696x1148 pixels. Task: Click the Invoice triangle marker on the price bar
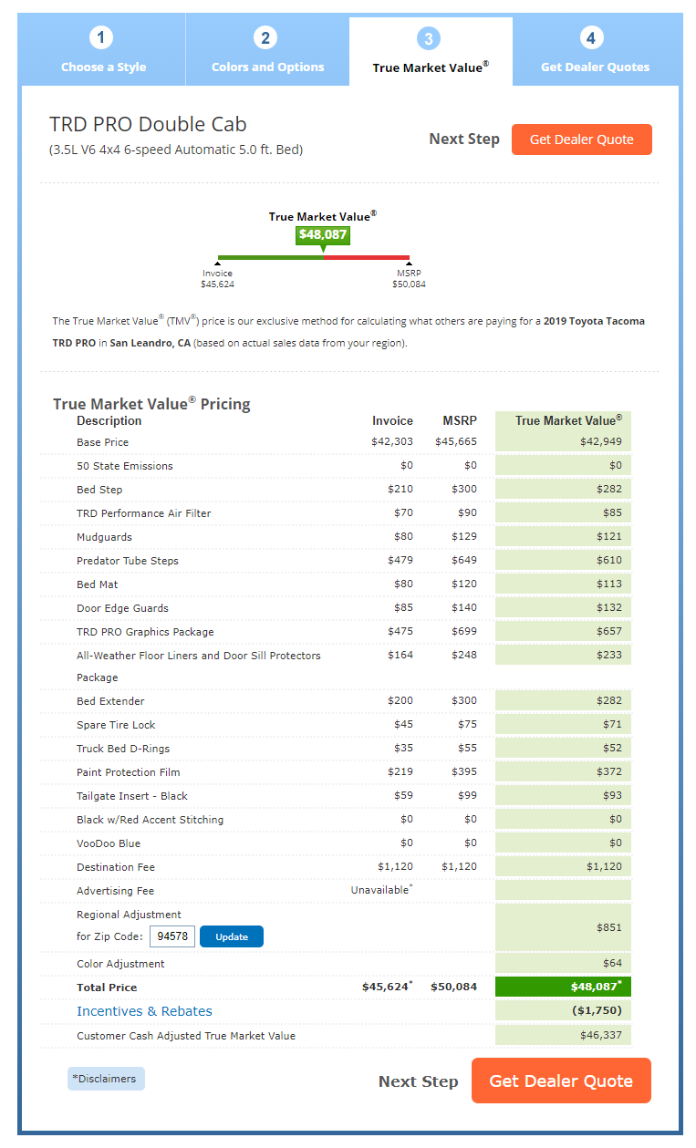tap(217, 264)
